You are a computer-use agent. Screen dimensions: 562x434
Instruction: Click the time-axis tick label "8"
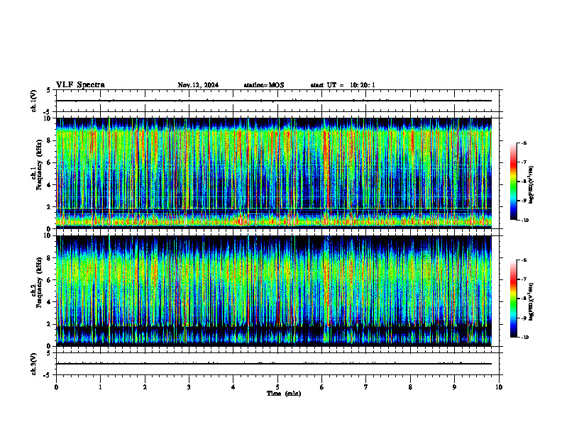tap(410, 387)
